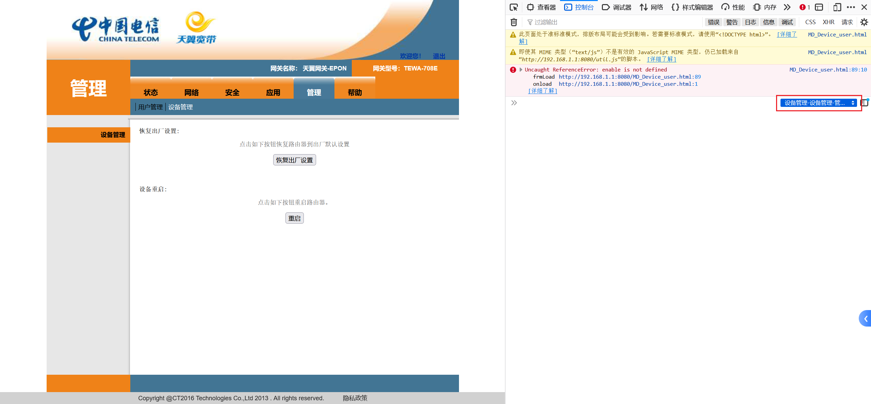The width and height of the screenshot is (871, 404).
Task: Open the 设备管理 context dropdown
Action: tap(818, 103)
